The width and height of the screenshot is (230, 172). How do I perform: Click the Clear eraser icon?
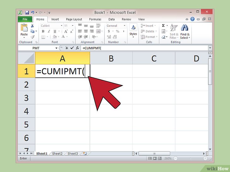163,37
